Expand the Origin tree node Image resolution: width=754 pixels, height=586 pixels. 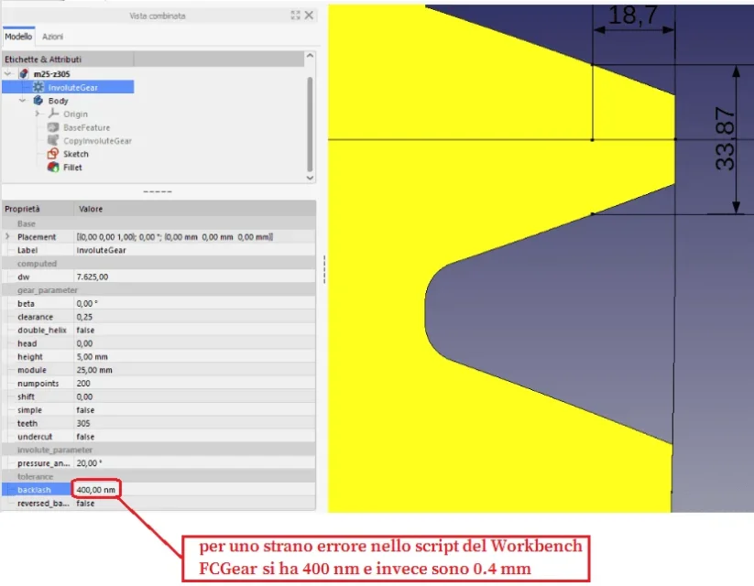point(38,114)
